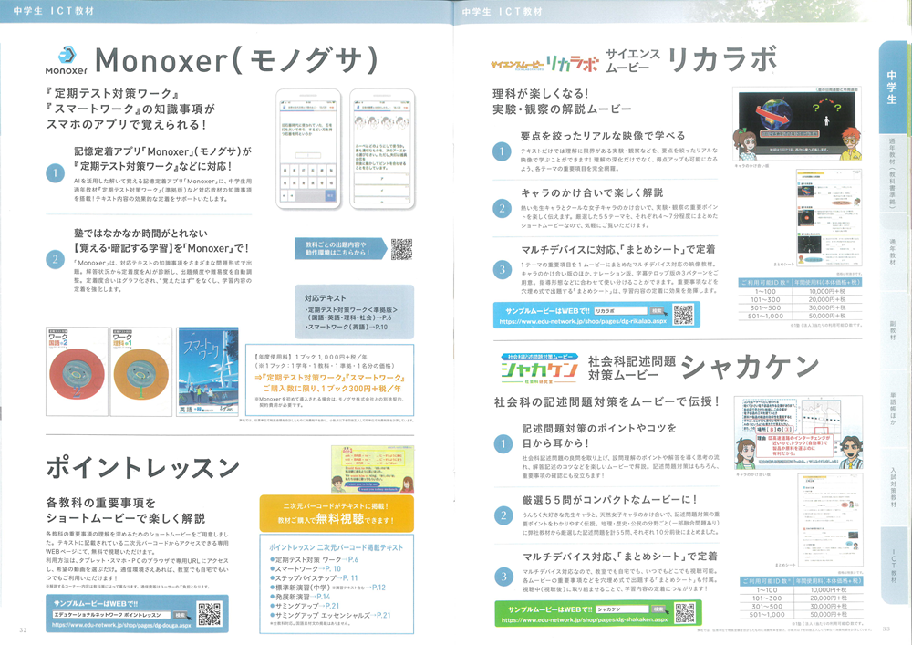Click numbered circle 1 beside 記憶定着アプリ heading
912x645 pixels.
(x=56, y=173)
